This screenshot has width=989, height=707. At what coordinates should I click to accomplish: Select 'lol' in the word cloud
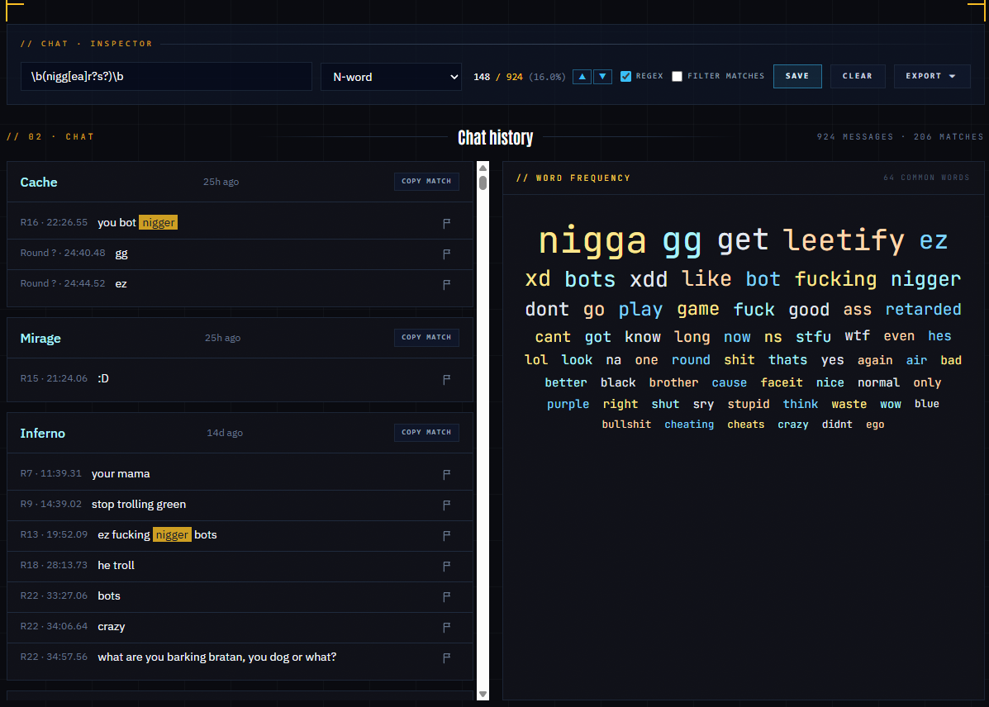point(536,359)
